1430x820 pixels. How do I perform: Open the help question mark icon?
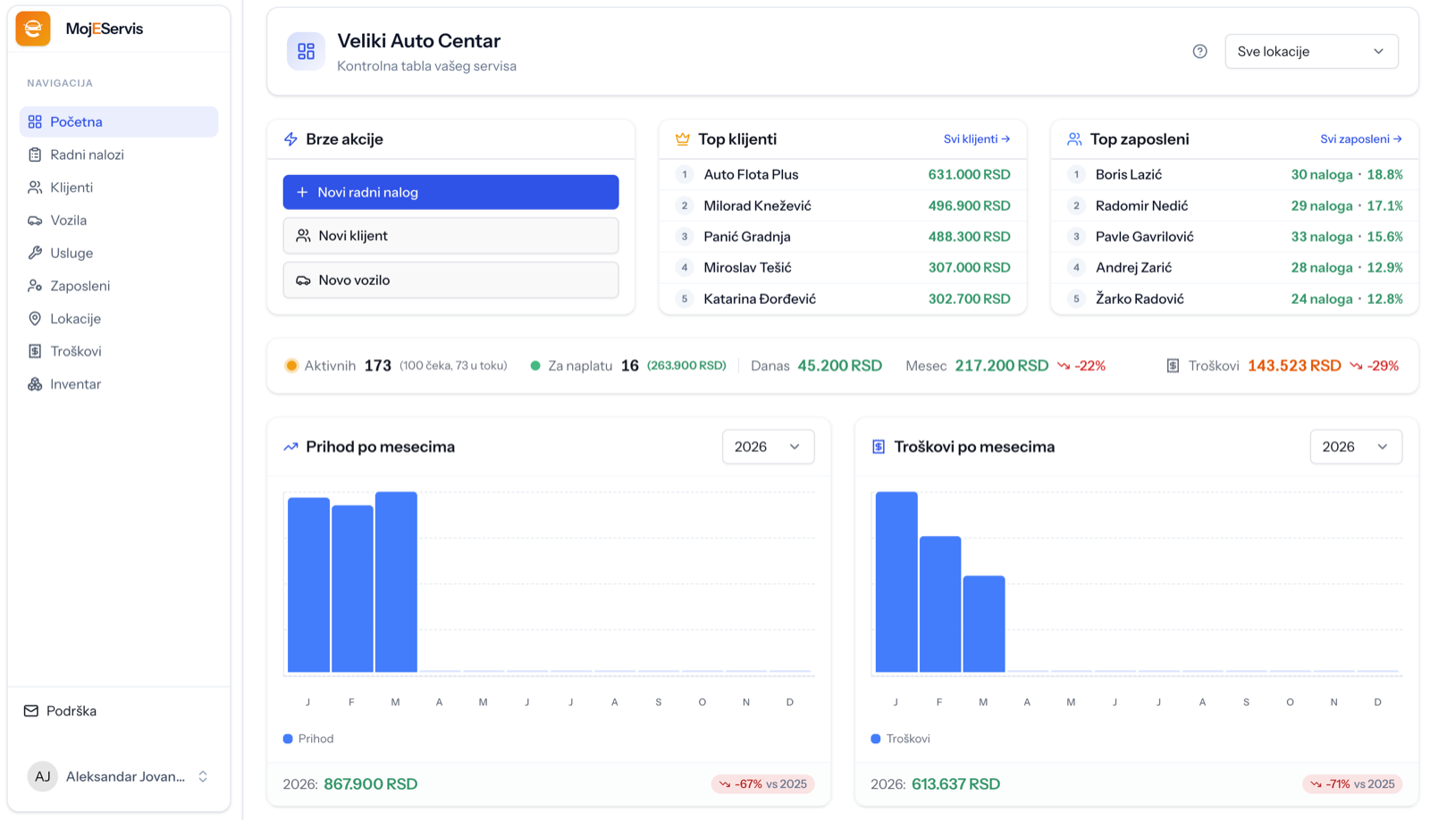tap(1199, 52)
